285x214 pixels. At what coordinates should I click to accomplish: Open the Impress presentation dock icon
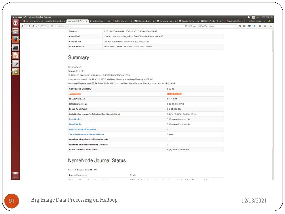tap(15, 56)
